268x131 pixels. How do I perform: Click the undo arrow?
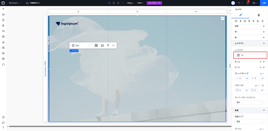(239, 3)
